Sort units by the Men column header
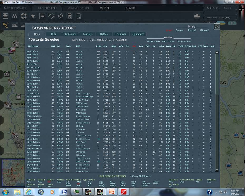The width and height of the screenshot is (245, 196). [x=105, y=46]
